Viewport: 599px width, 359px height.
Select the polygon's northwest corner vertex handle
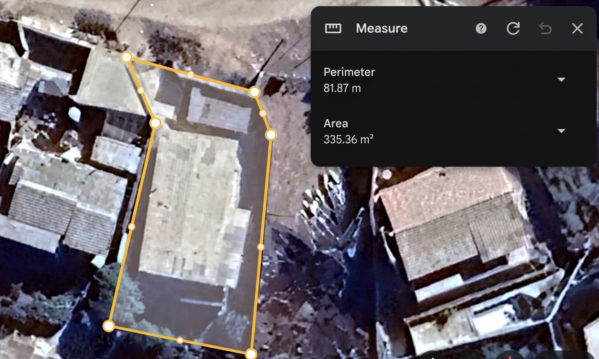[127, 57]
